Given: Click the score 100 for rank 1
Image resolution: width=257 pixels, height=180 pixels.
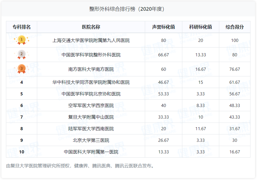Looking at the screenshot, I should 235,40.
